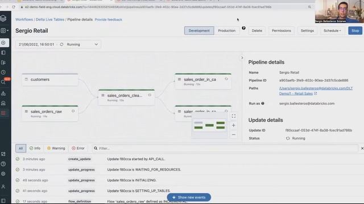Screen dimensions: 364x204
Task: Click the Search magnifier icon in sidebar
Action: point(3,82)
